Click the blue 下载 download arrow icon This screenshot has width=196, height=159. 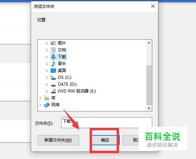pyautogui.click(x=53, y=57)
